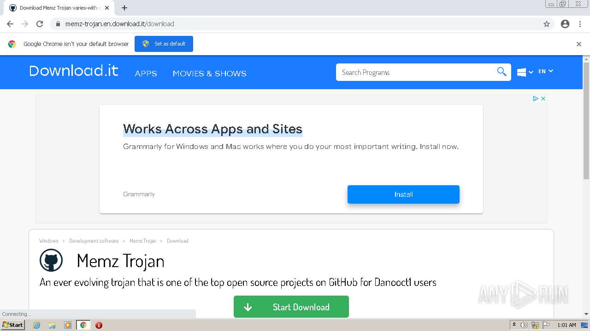Close the Memz Trojan tab
Image resolution: width=590 pixels, height=331 pixels.
(107, 8)
